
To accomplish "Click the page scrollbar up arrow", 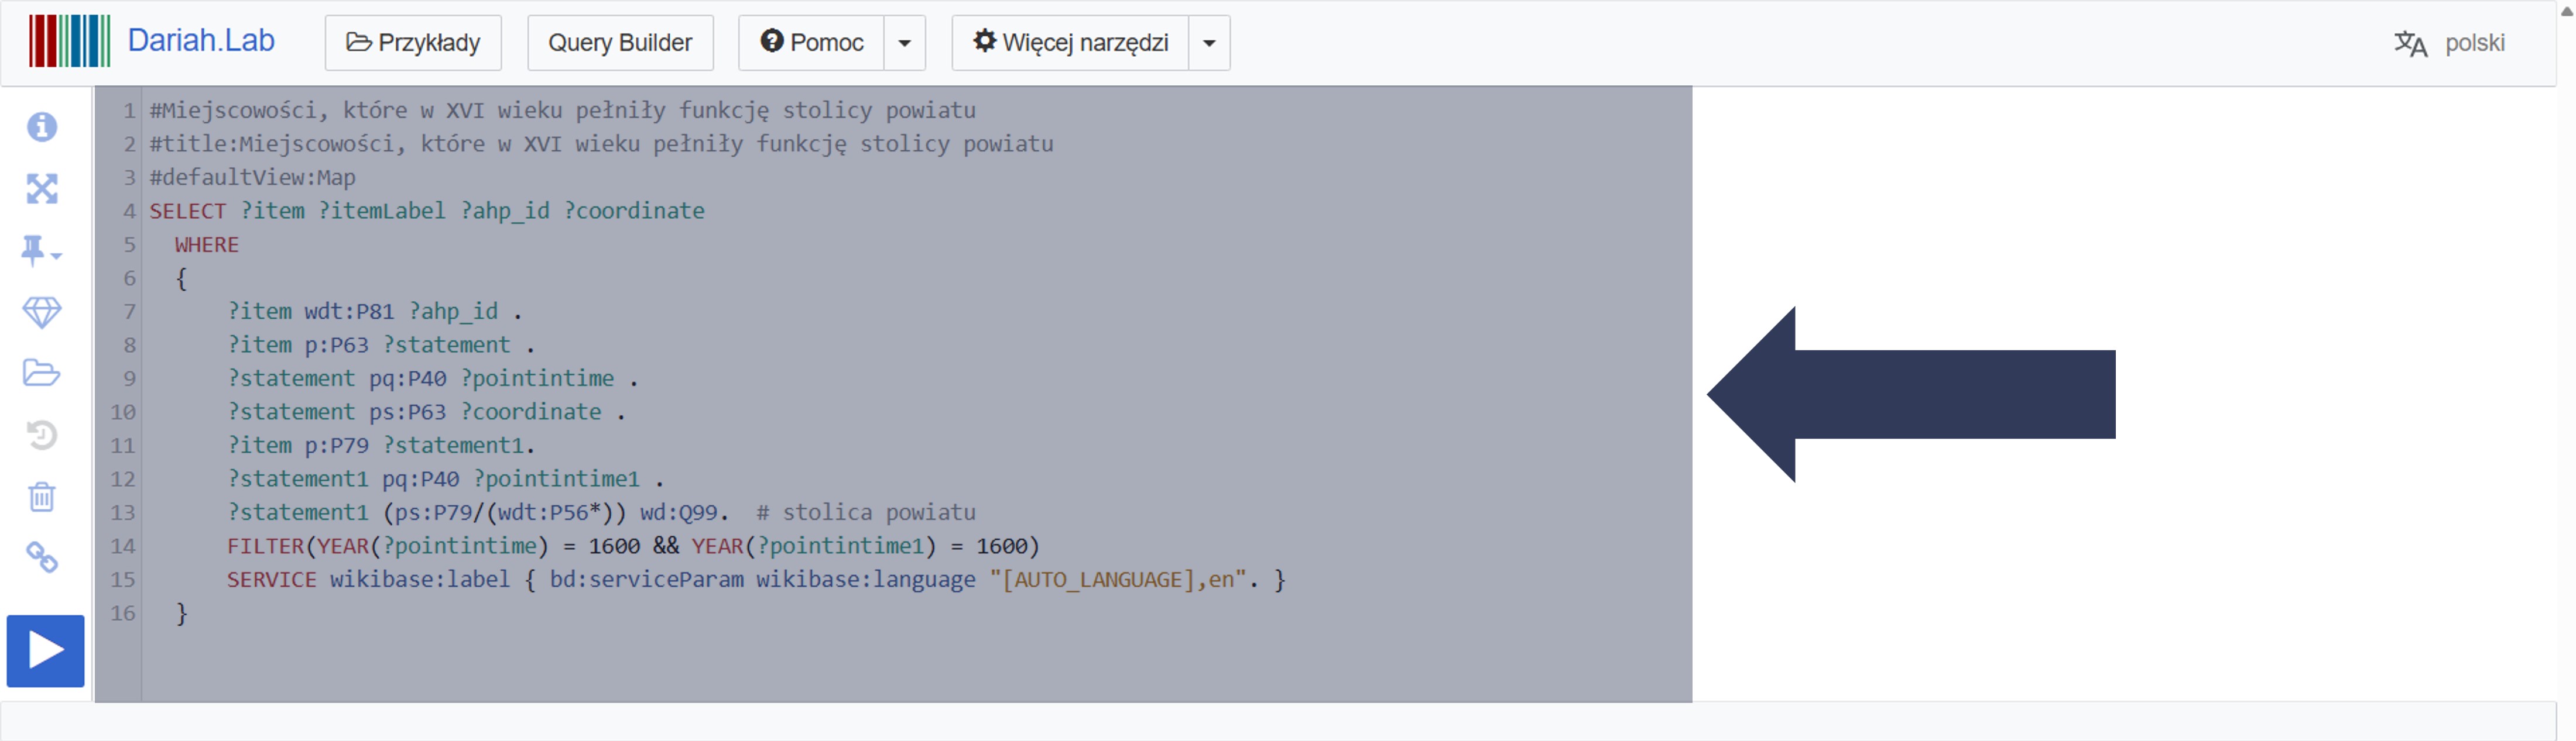I will click(x=2566, y=10).
